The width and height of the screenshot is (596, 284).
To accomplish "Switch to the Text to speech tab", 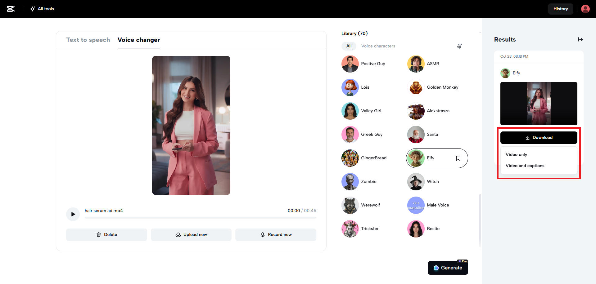I will pyautogui.click(x=88, y=40).
